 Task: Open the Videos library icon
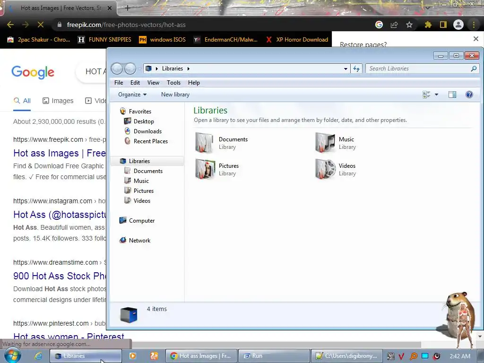point(325,169)
